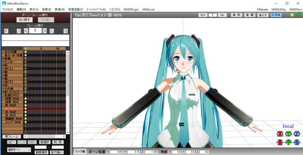The height and width of the screenshot is (155, 303).
Task: Open the 編集(D) menu
Action: pos(21,9)
